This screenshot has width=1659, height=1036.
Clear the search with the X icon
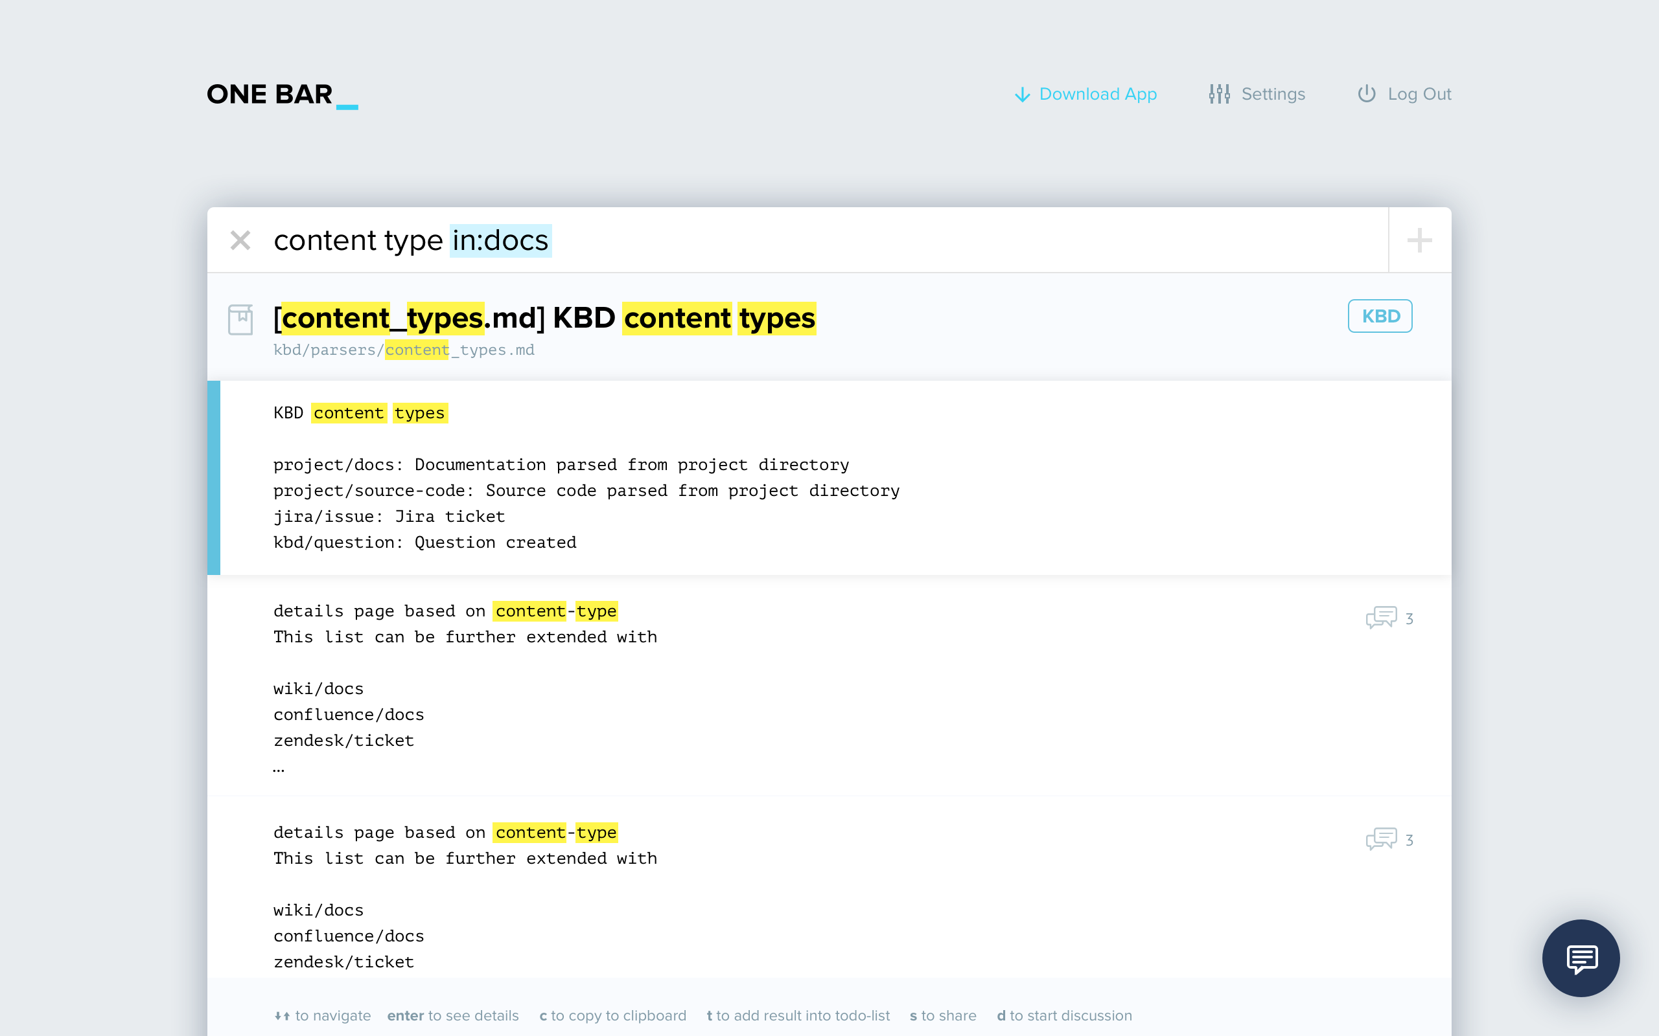tap(240, 240)
